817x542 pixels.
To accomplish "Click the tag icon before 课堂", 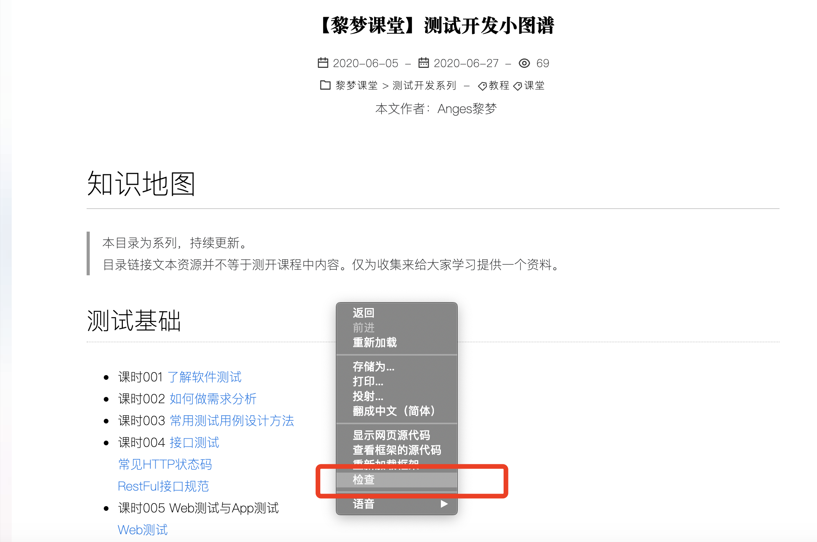I will pos(518,86).
